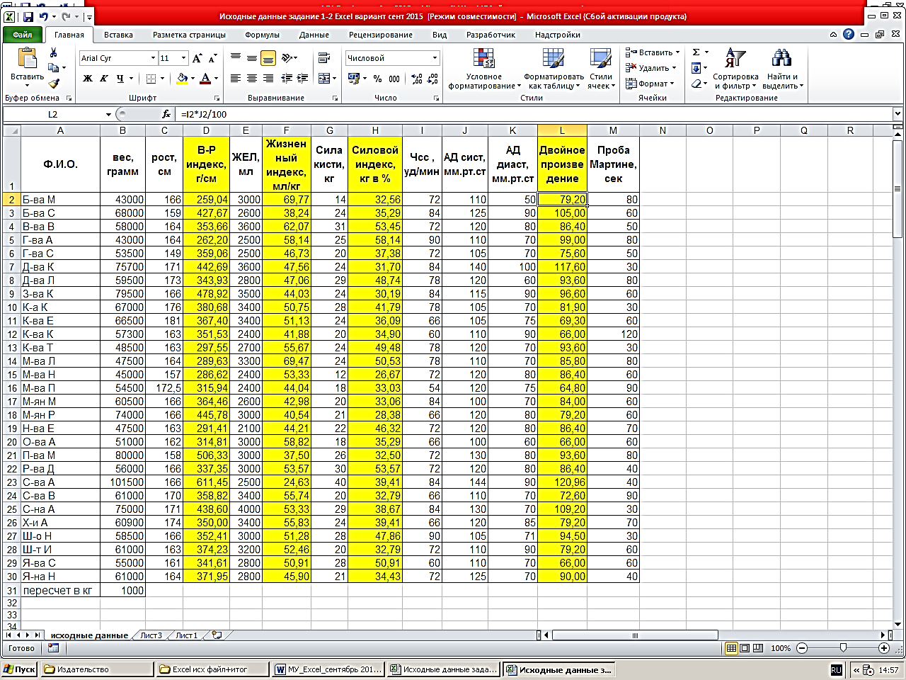Align text left icon
This screenshot has width=906, height=680.
click(x=236, y=79)
